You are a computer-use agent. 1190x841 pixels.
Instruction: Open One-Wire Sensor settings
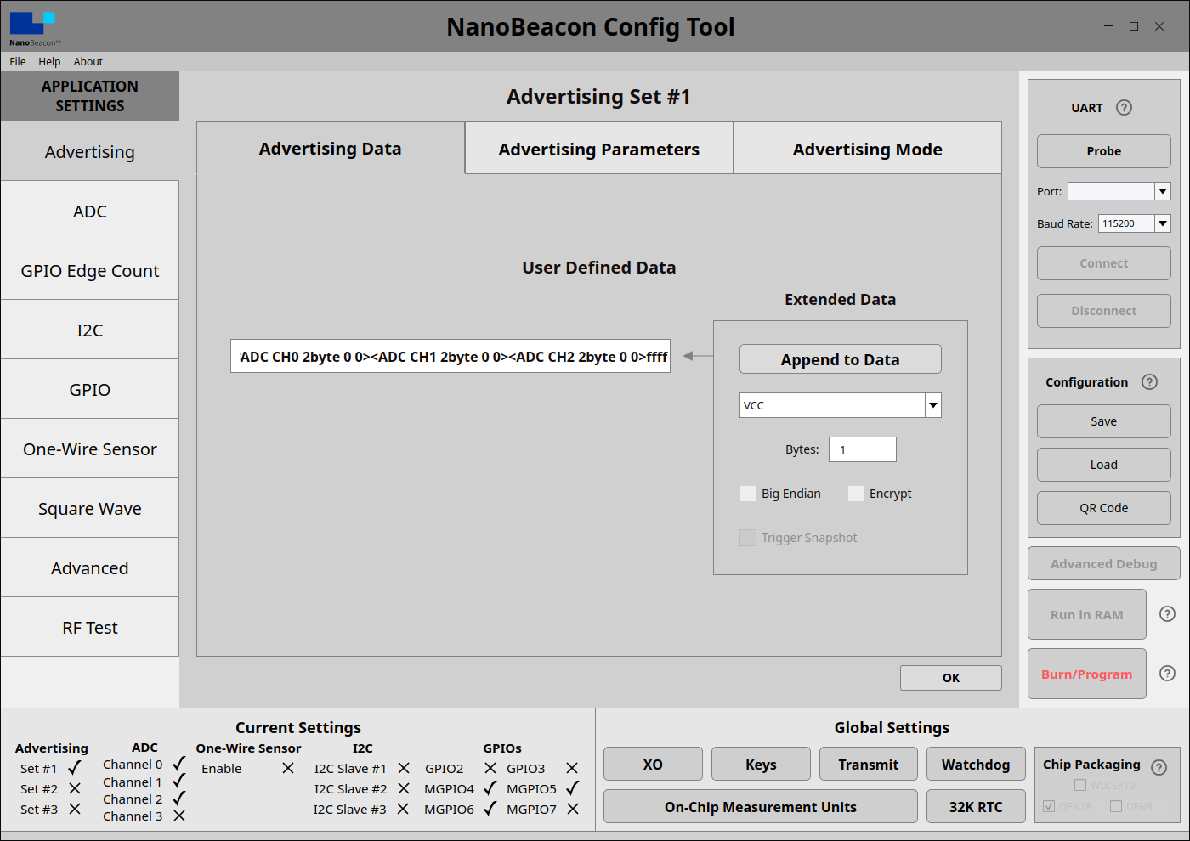tap(90, 449)
